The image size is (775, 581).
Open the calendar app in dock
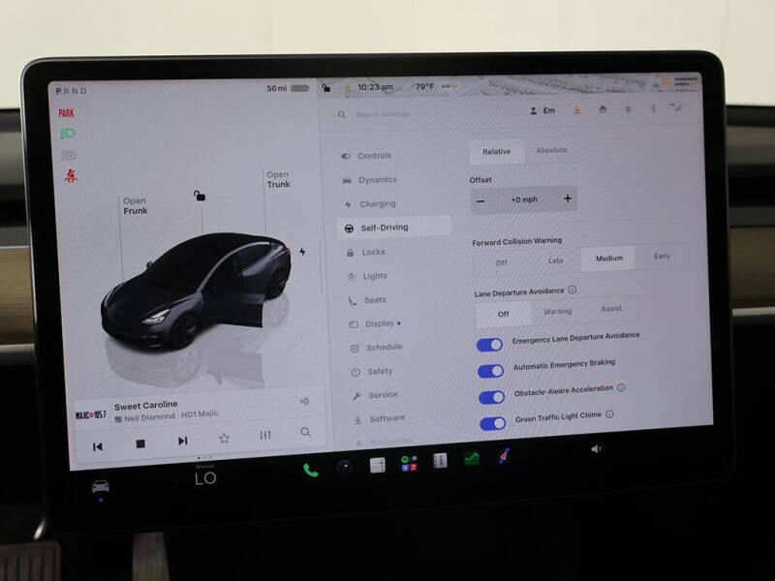pos(378,465)
